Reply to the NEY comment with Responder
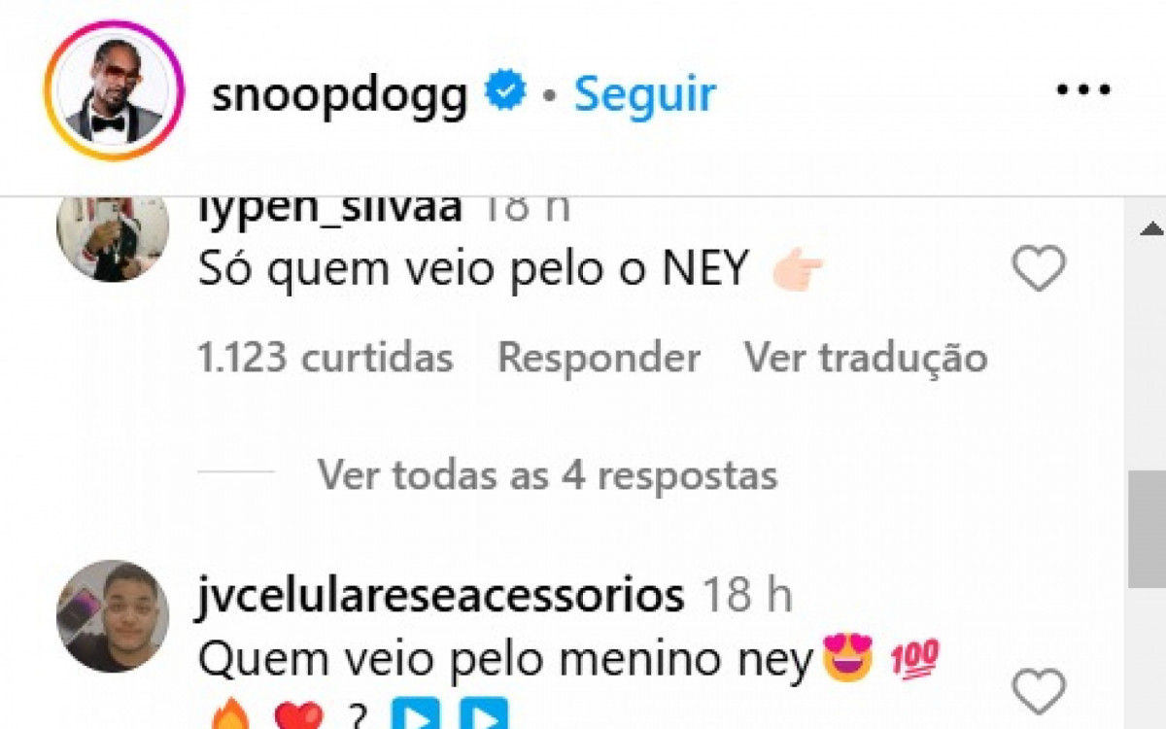Image resolution: width=1166 pixels, height=729 pixels. [x=600, y=359]
